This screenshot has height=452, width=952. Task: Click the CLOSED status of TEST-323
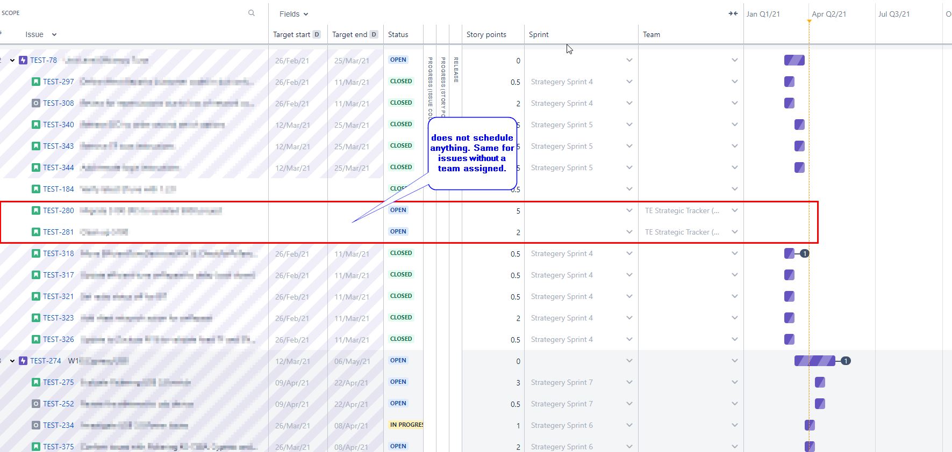click(401, 317)
